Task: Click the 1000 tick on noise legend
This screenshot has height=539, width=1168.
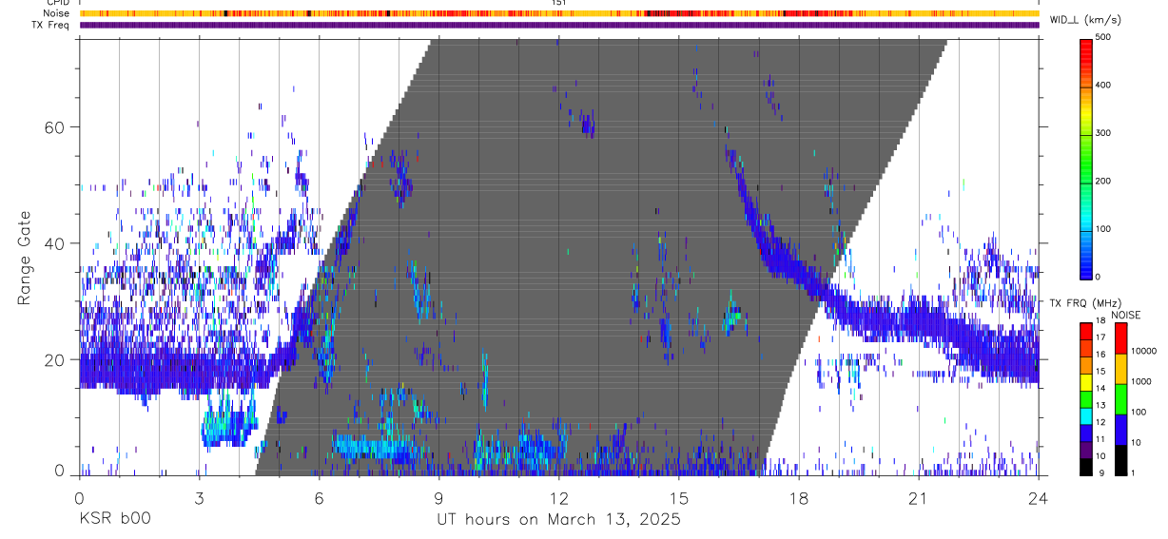Action: (x=1140, y=381)
